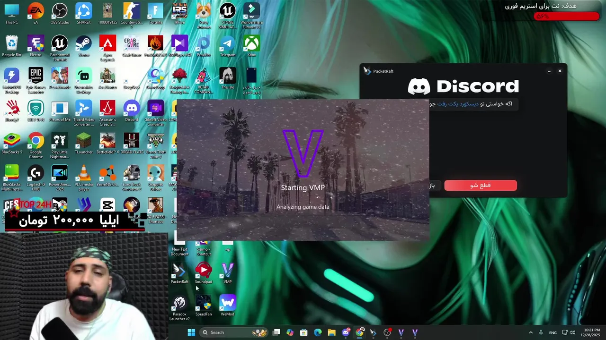Open the SpeedFan desktop shortcut
This screenshot has height=340, width=606.
204,306
